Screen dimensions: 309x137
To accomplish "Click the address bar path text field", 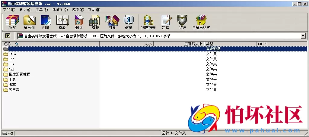I will point(159,36).
